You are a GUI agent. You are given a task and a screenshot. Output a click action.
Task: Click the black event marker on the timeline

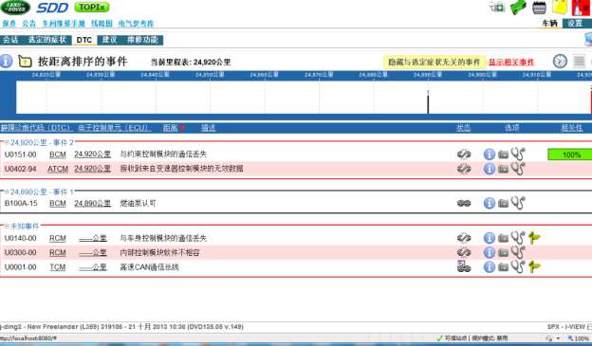click(x=428, y=104)
